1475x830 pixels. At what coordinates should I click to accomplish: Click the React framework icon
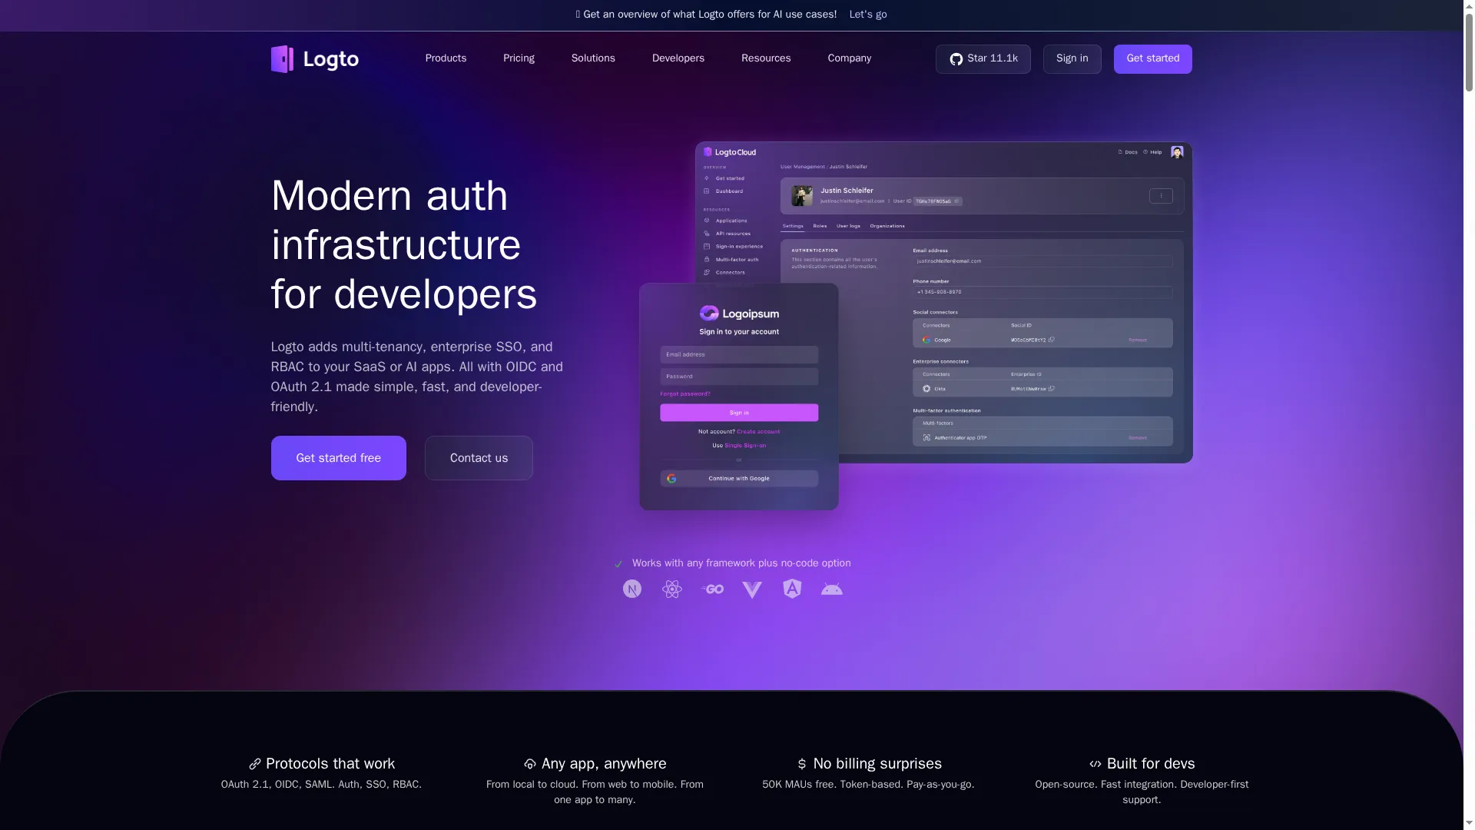click(x=672, y=589)
